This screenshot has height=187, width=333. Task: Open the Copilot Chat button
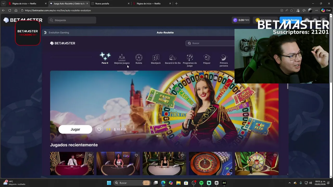pos(326,10)
